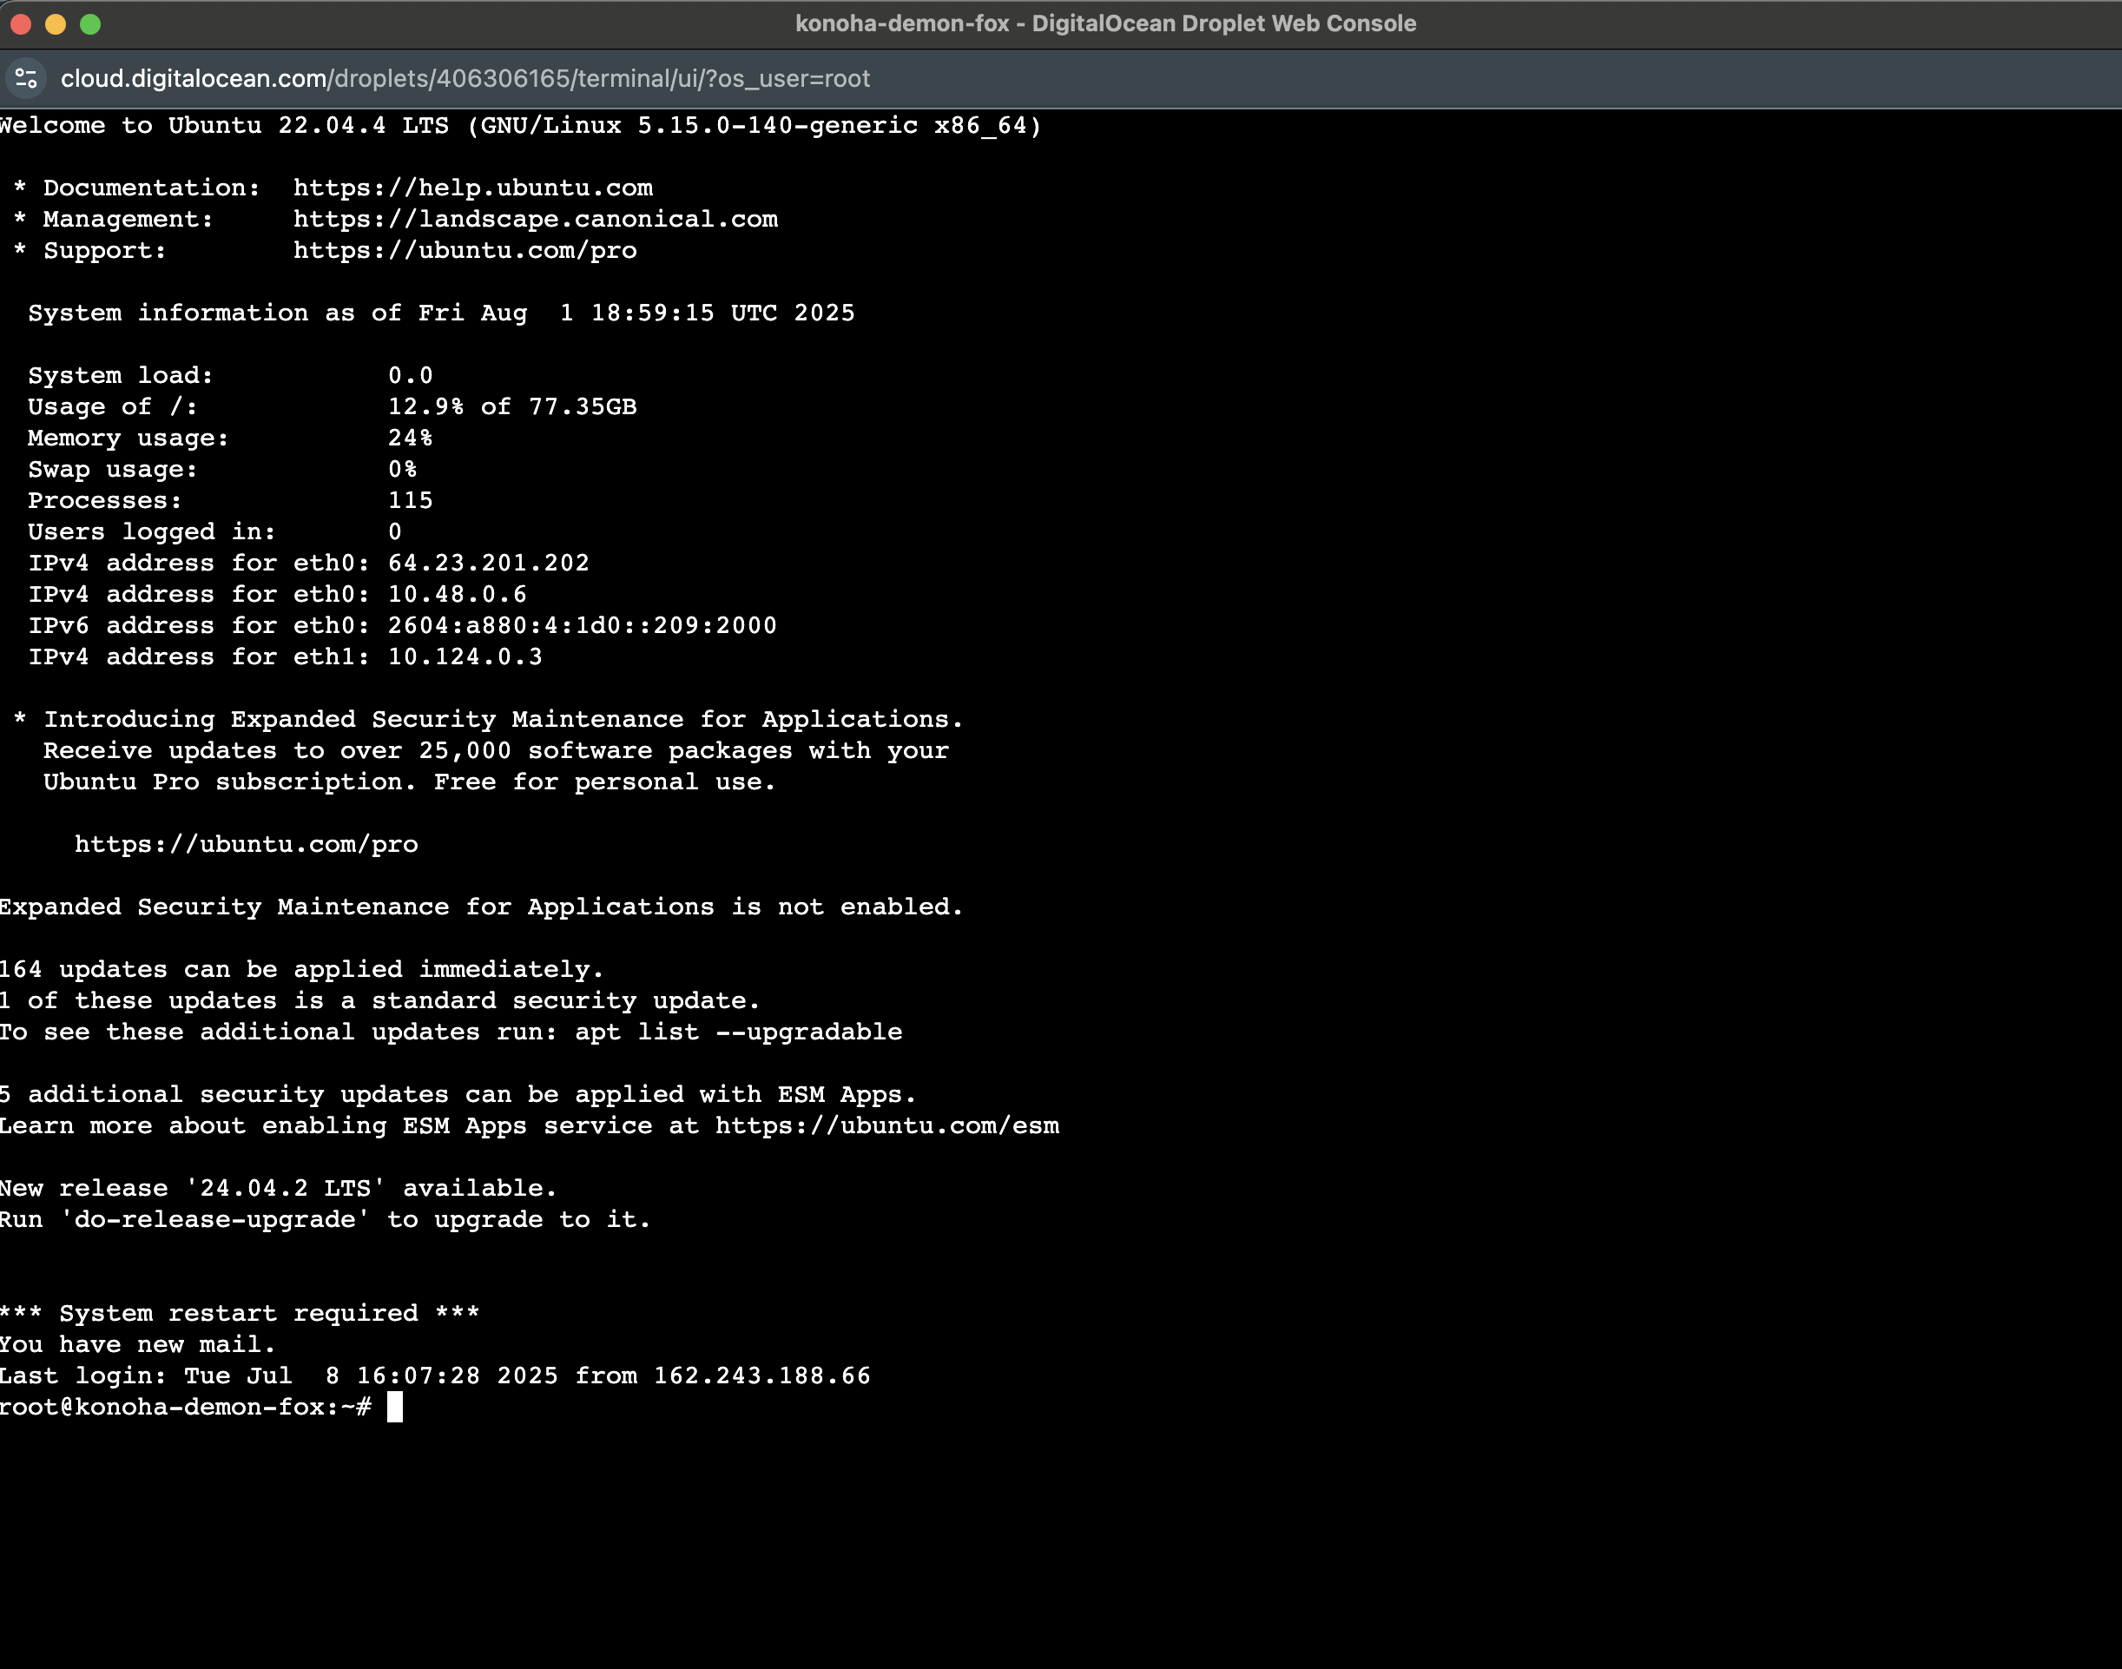Click the terminal prompt cursor block

point(395,1407)
